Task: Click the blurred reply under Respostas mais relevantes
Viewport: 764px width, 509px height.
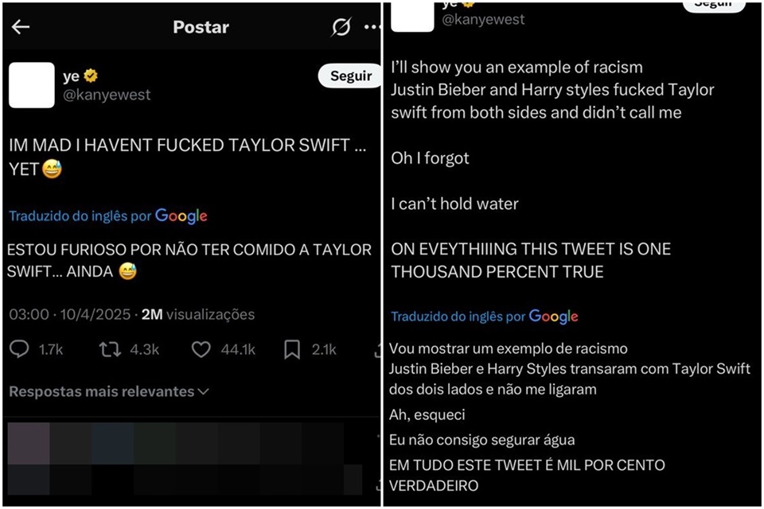Action: [x=183, y=459]
